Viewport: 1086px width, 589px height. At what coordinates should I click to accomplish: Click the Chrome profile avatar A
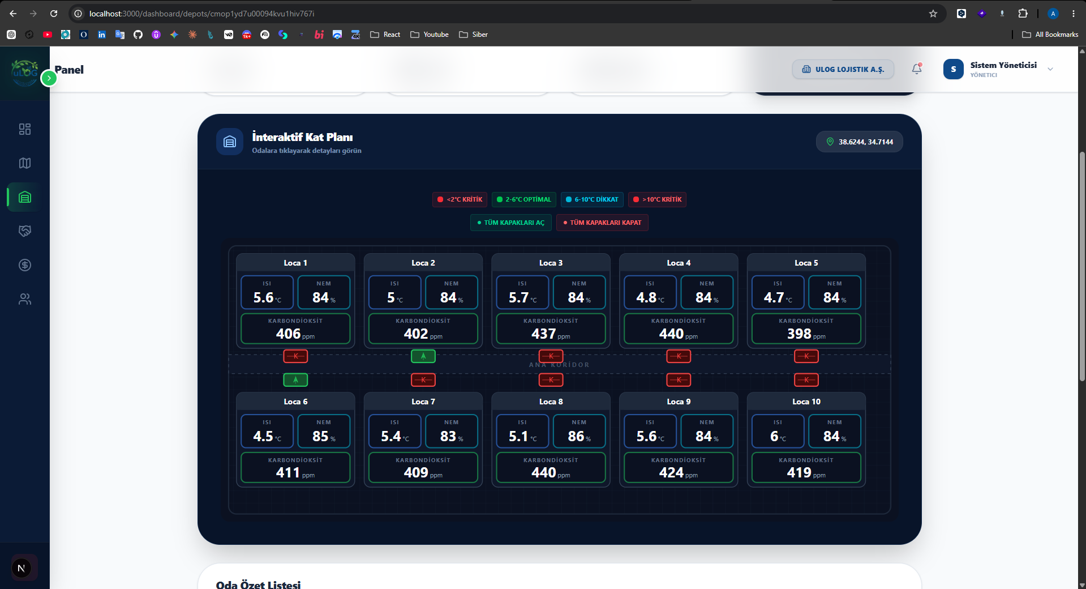[1053, 14]
